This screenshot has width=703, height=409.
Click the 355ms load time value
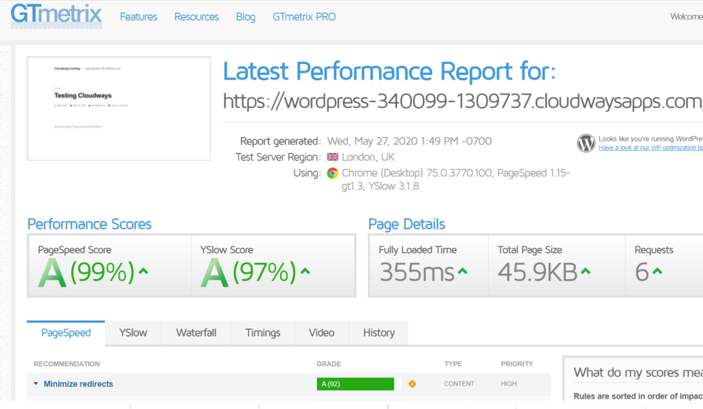(x=417, y=272)
